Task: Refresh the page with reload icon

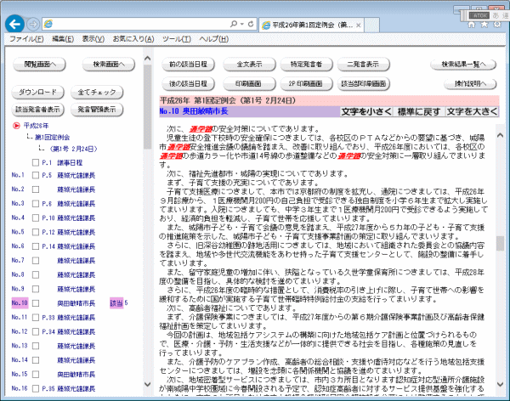Action: (251, 24)
